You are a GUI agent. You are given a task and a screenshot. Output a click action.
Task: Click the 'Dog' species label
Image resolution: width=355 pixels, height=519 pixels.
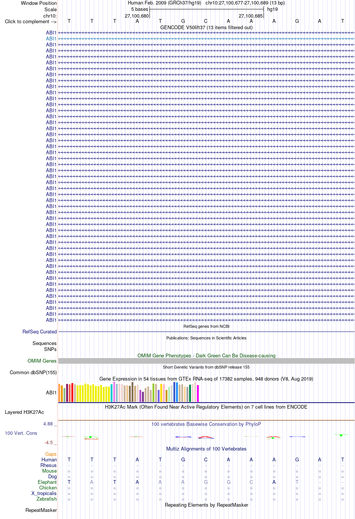click(53, 476)
